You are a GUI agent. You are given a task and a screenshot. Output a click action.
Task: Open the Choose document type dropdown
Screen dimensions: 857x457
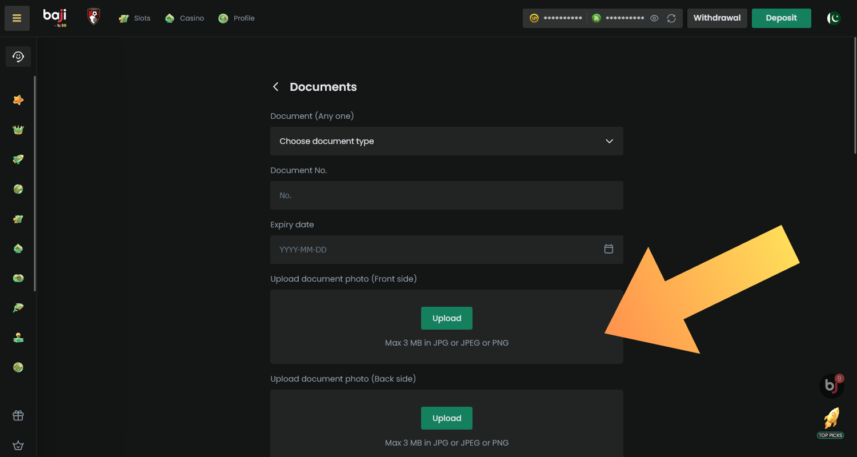446,141
